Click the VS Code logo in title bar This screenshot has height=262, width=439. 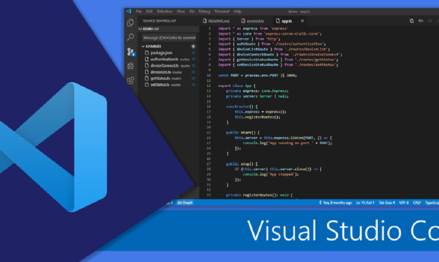pyautogui.click(x=129, y=11)
